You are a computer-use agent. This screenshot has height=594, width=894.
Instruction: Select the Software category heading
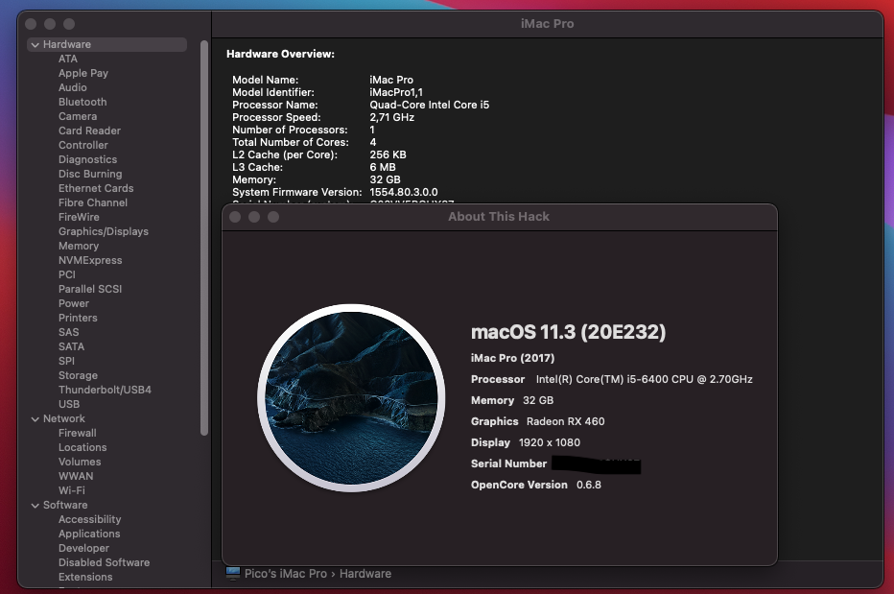point(65,505)
